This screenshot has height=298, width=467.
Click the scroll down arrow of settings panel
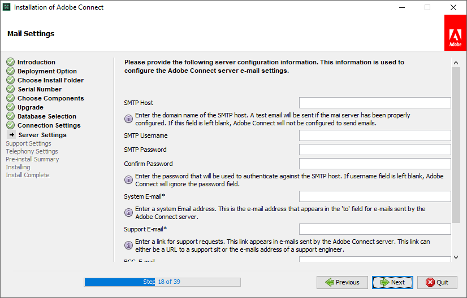[x=456, y=257]
